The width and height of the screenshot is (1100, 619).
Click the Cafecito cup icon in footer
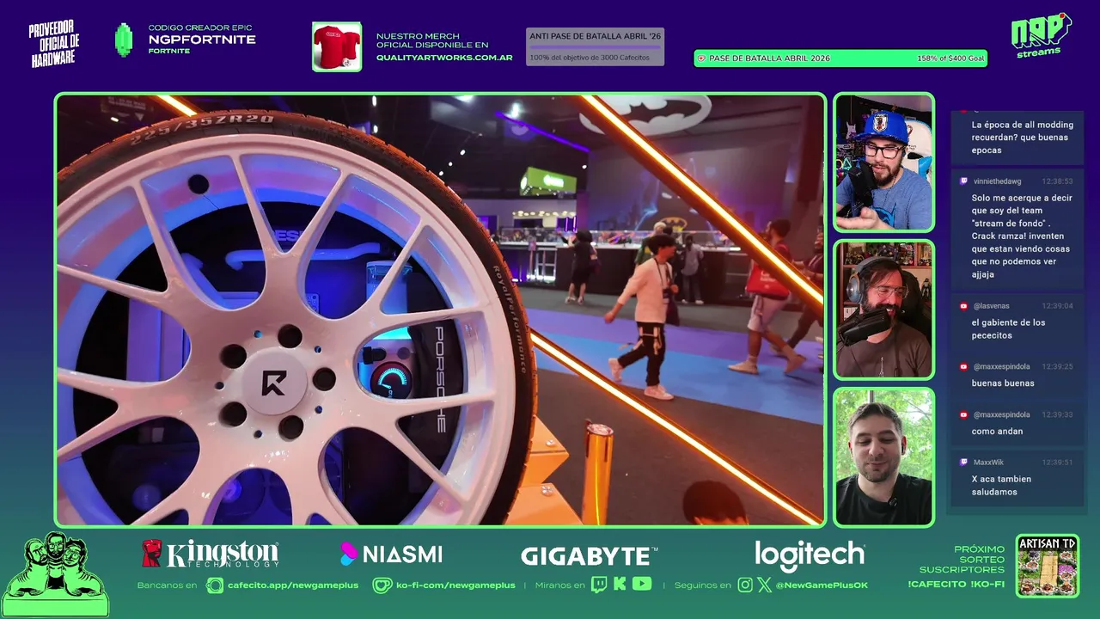pos(215,585)
